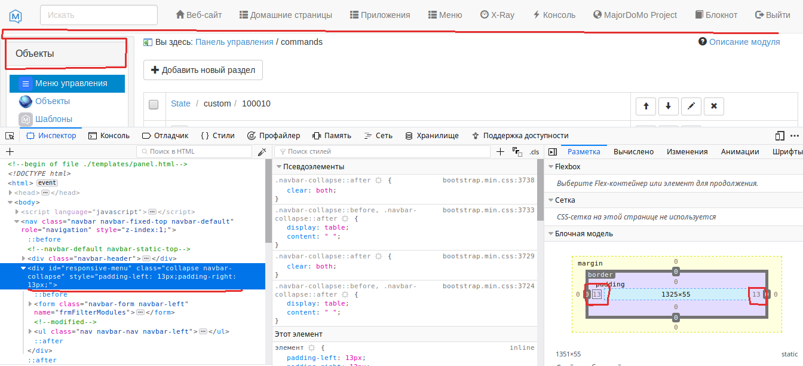803x366 pixels.
Task: Move the State row down with arrow
Action: [x=668, y=106]
